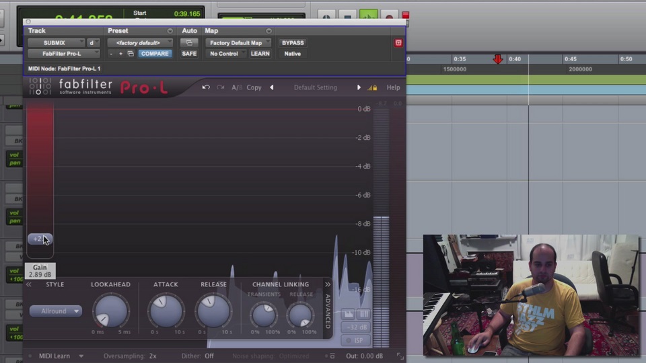This screenshot has width=646, height=363.
Task: Click the Channel Linking Release knob
Action: (300, 315)
